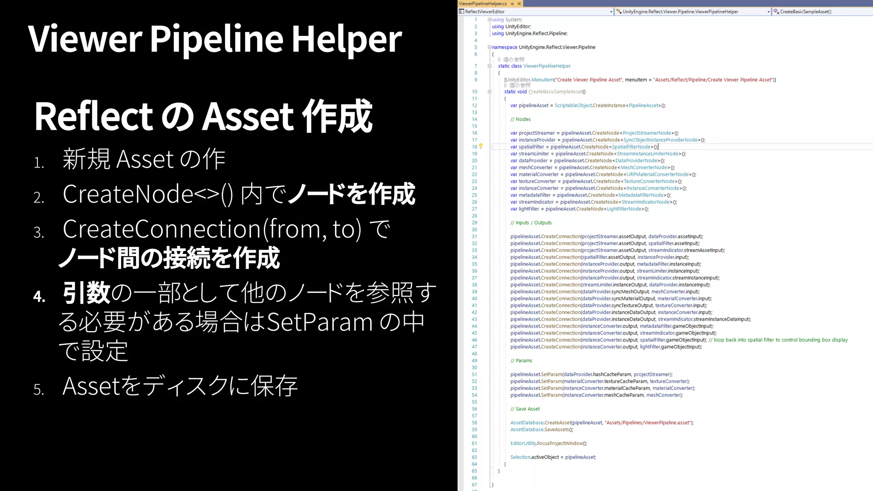The height and width of the screenshot is (491, 873).
Task: Collapse the ViewerPipelineHelper class block
Action: tap(489, 66)
